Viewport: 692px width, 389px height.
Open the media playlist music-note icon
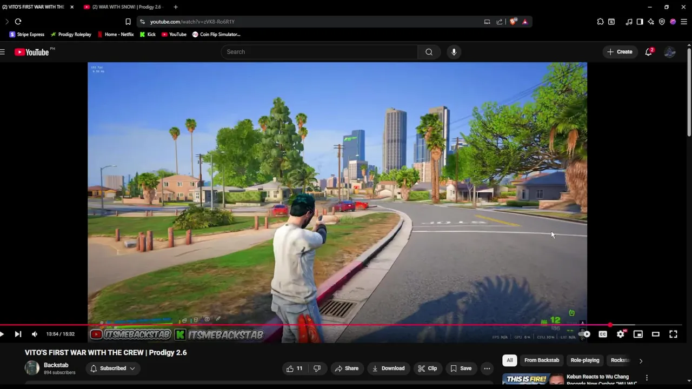coord(629,22)
